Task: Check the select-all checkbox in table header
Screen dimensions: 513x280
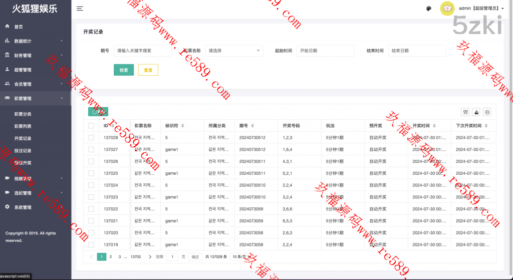Action: (x=91, y=126)
